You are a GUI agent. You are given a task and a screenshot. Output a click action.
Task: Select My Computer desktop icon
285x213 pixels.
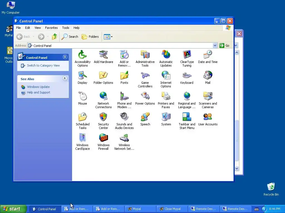point(11,7)
